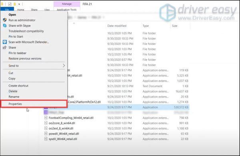Click the 5,325 KB size cell
Screen dimensions: 240x156
click(x=183, y=76)
